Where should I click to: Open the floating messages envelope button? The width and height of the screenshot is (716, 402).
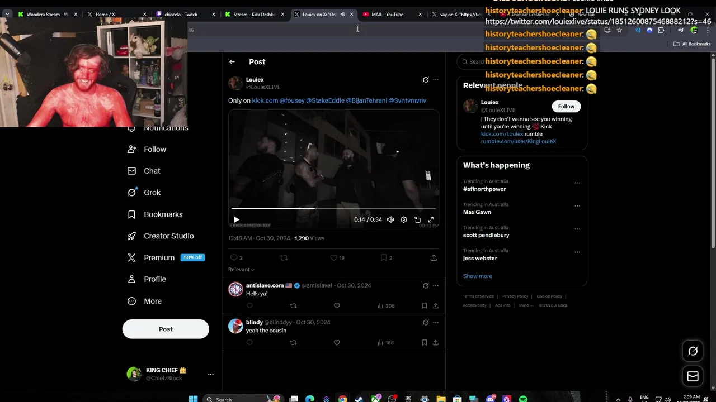693,376
